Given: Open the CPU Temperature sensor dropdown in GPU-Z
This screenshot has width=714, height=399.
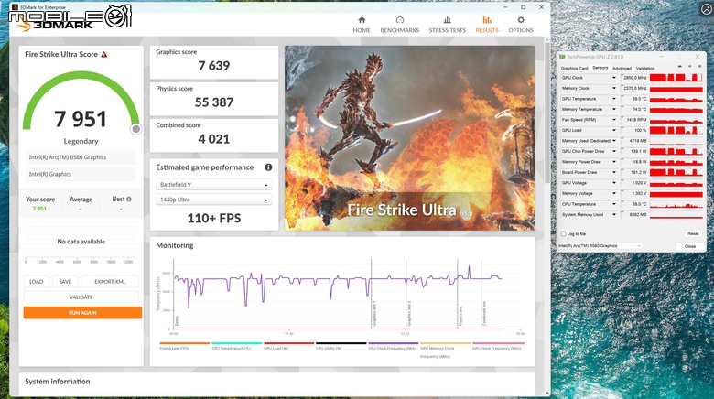Looking at the screenshot, I should click(x=614, y=204).
